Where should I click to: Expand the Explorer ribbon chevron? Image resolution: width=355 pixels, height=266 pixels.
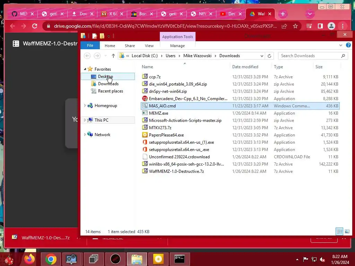coord(341,45)
